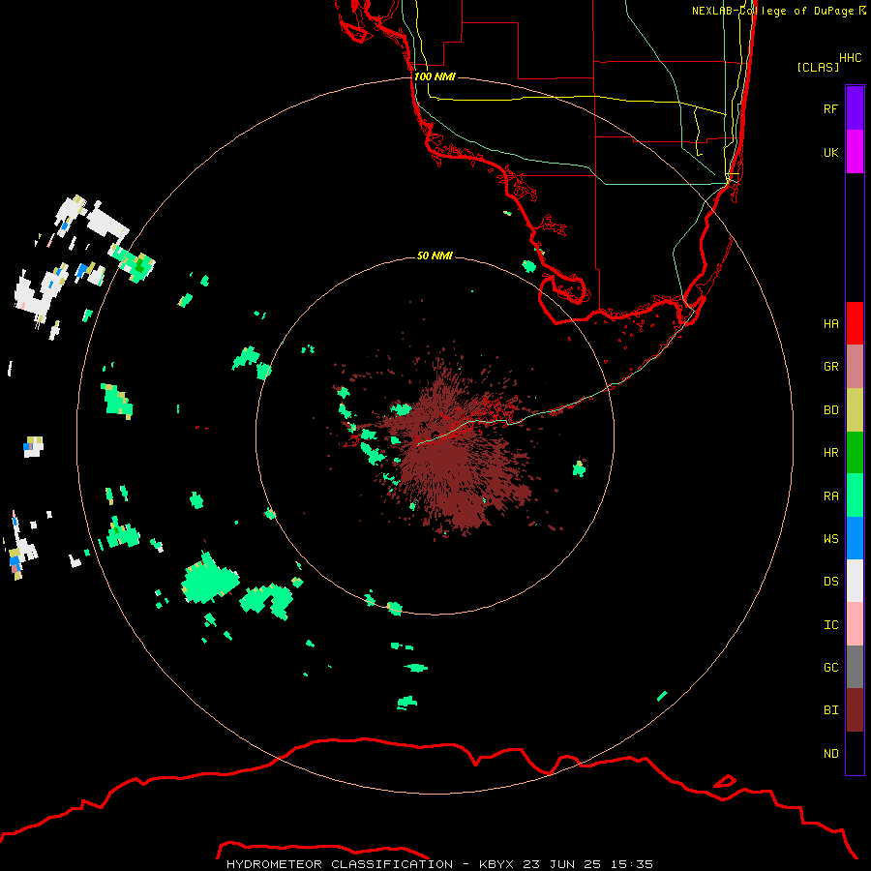Click the HR legend label

pyautogui.click(x=830, y=453)
